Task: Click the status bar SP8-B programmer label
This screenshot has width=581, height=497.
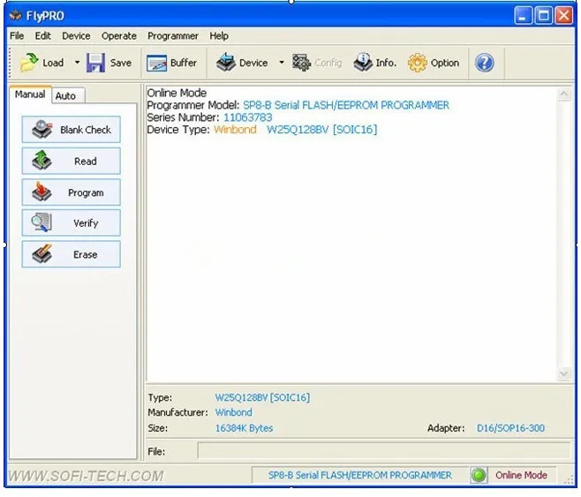Action: (359, 475)
